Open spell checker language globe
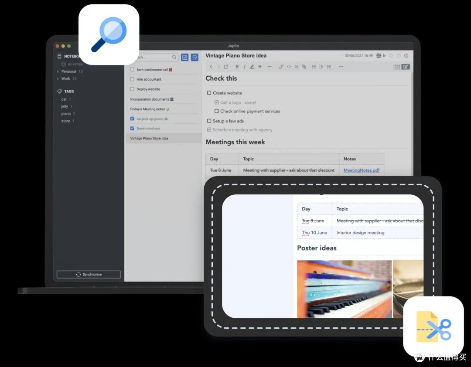Image resolution: width=471 pixels, height=367 pixels. 379,55
